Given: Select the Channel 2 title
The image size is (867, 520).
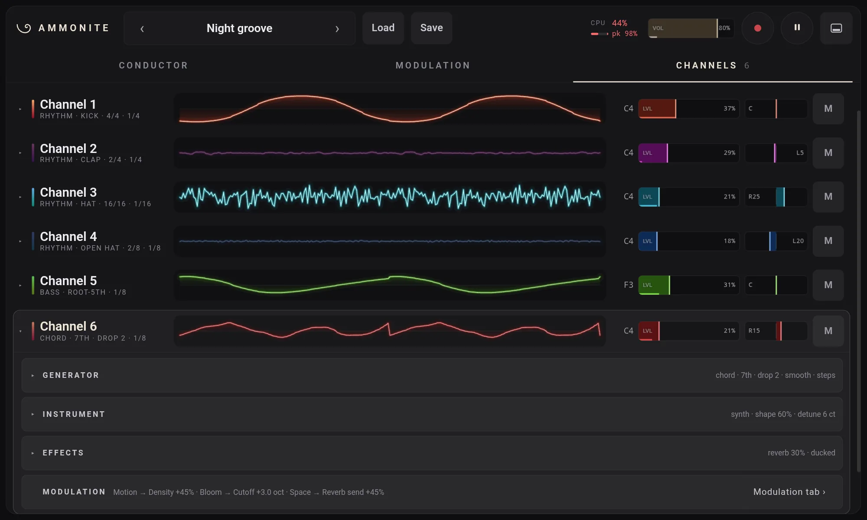Looking at the screenshot, I should tap(68, 149).
